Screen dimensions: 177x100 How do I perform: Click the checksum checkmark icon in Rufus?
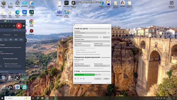[100, 37]
